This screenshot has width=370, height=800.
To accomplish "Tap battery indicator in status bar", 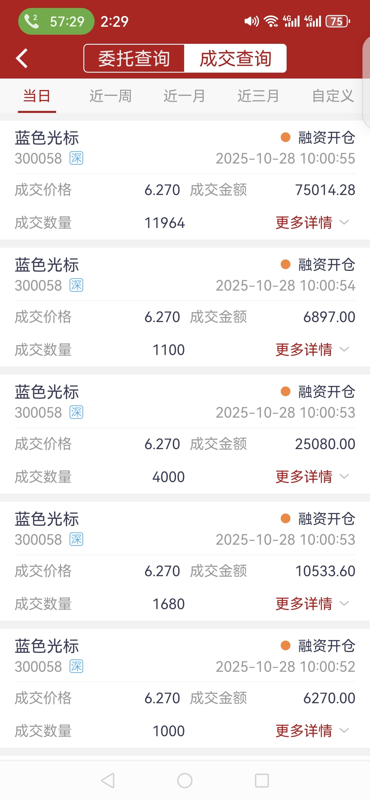I will pos(338,21).
